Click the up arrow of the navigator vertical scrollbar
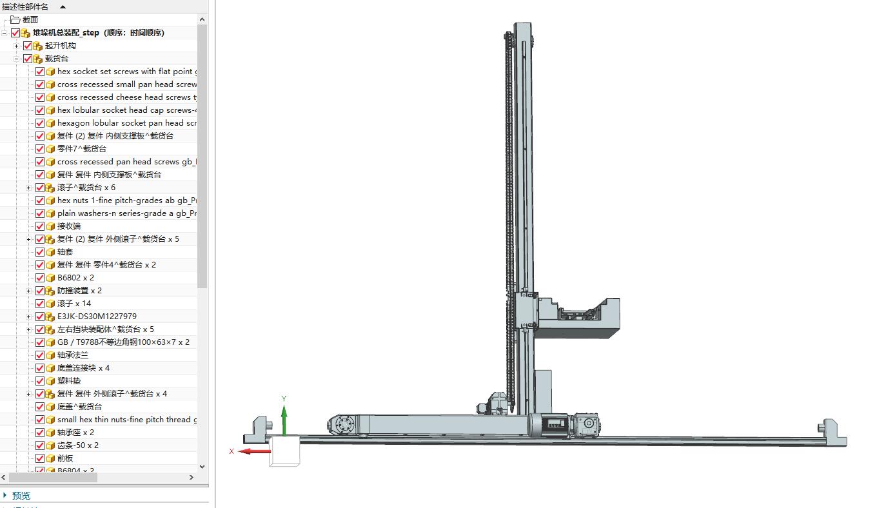 (202, 19)
